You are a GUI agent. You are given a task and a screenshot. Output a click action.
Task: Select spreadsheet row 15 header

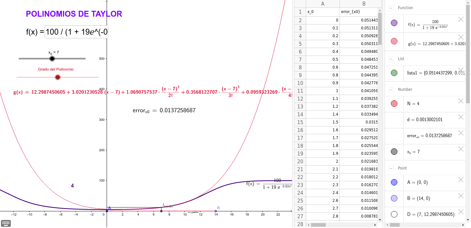300,122
